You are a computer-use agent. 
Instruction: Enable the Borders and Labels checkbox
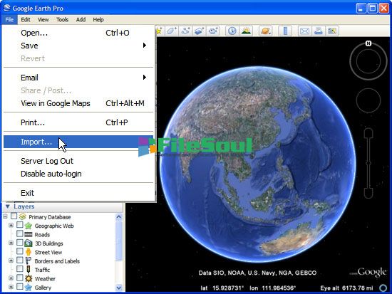click(20, 260)
